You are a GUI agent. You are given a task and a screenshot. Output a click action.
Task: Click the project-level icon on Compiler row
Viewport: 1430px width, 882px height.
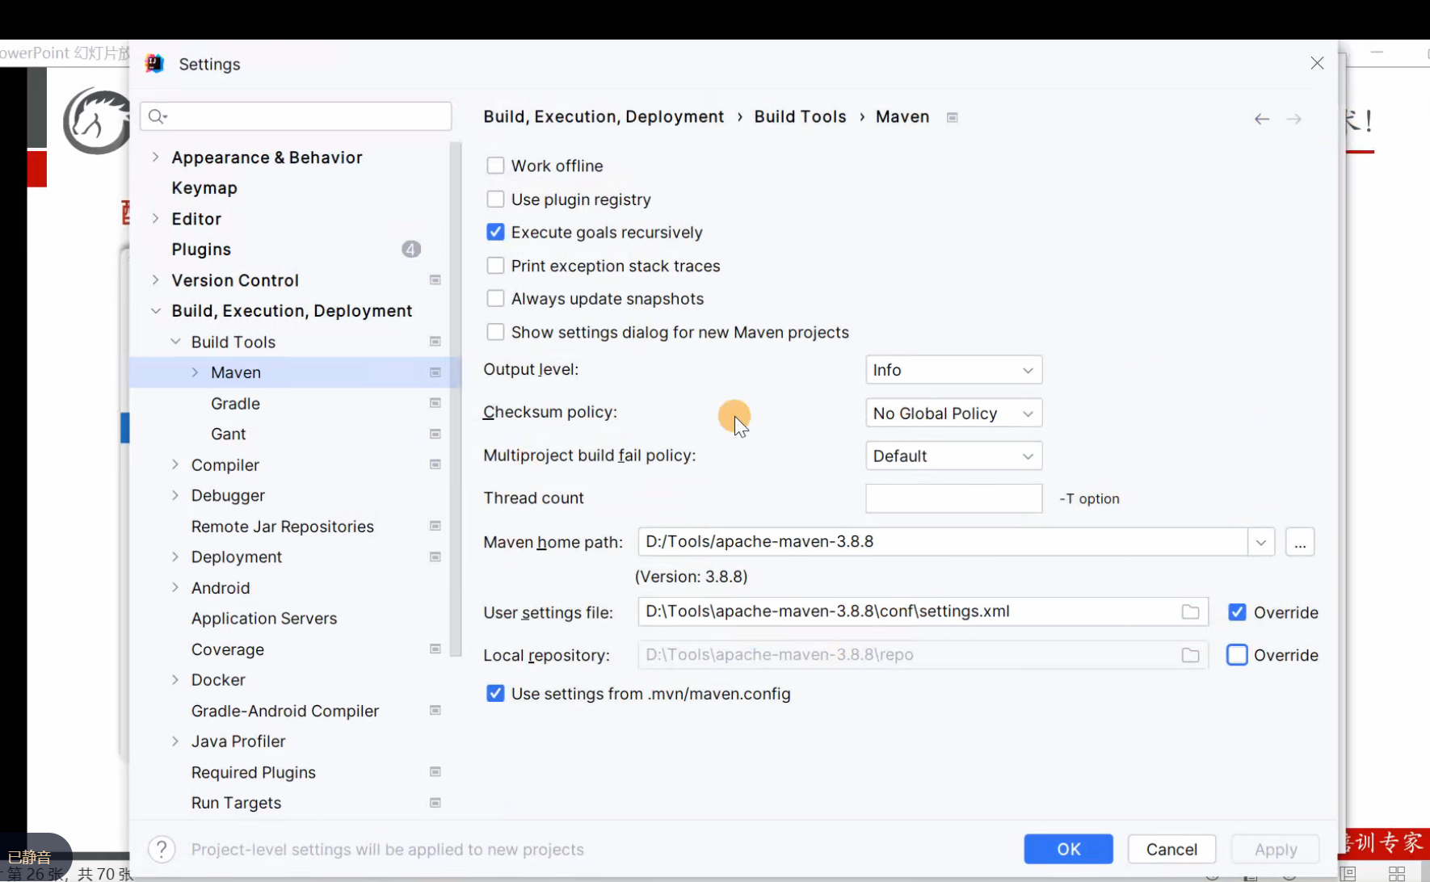(x=435, y=464)
